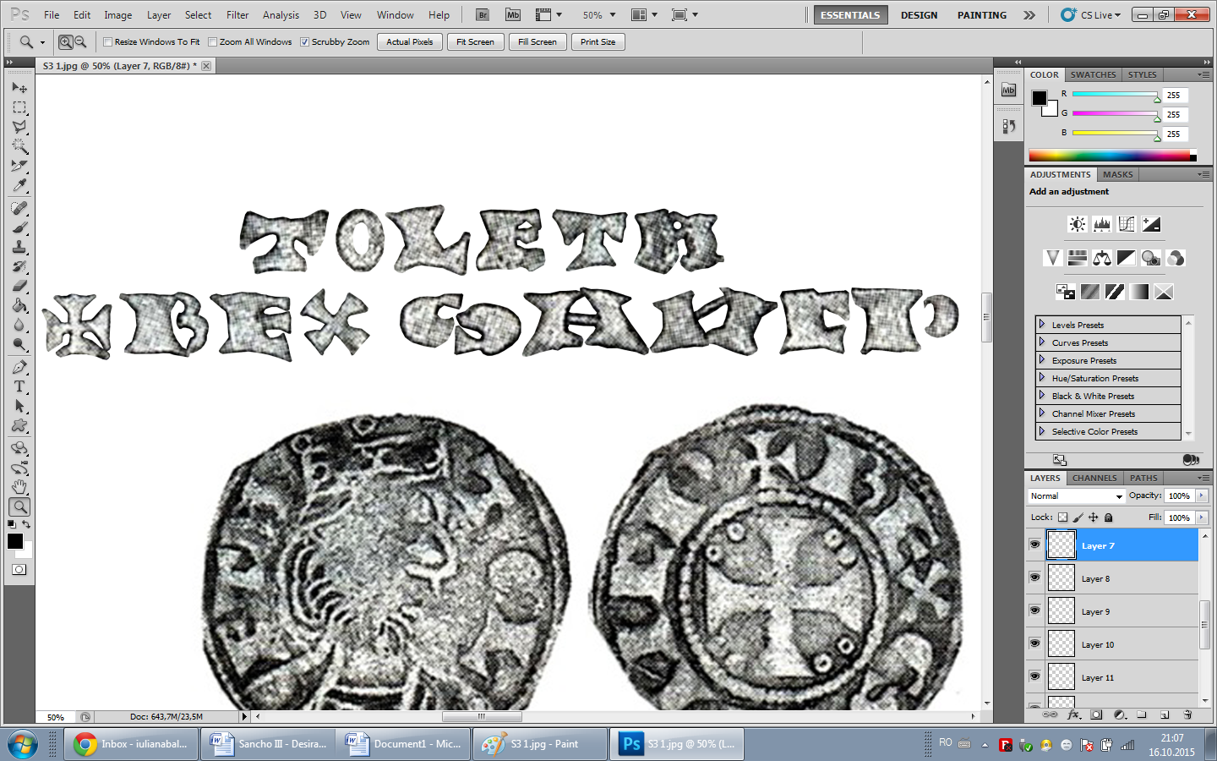Add a Brightness/Contrast adjustment

click(x=1077, y=224)
